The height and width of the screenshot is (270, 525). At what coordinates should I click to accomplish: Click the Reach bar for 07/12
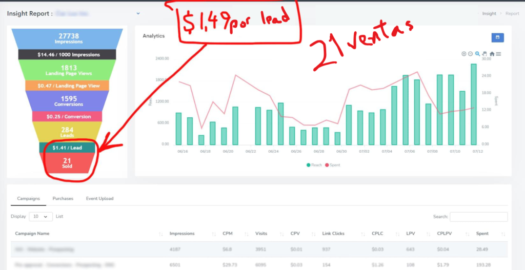click(473, 105)
